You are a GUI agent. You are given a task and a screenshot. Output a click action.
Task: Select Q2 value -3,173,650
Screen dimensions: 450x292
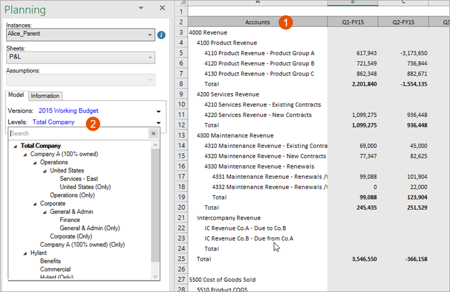[x=403, y=53]
